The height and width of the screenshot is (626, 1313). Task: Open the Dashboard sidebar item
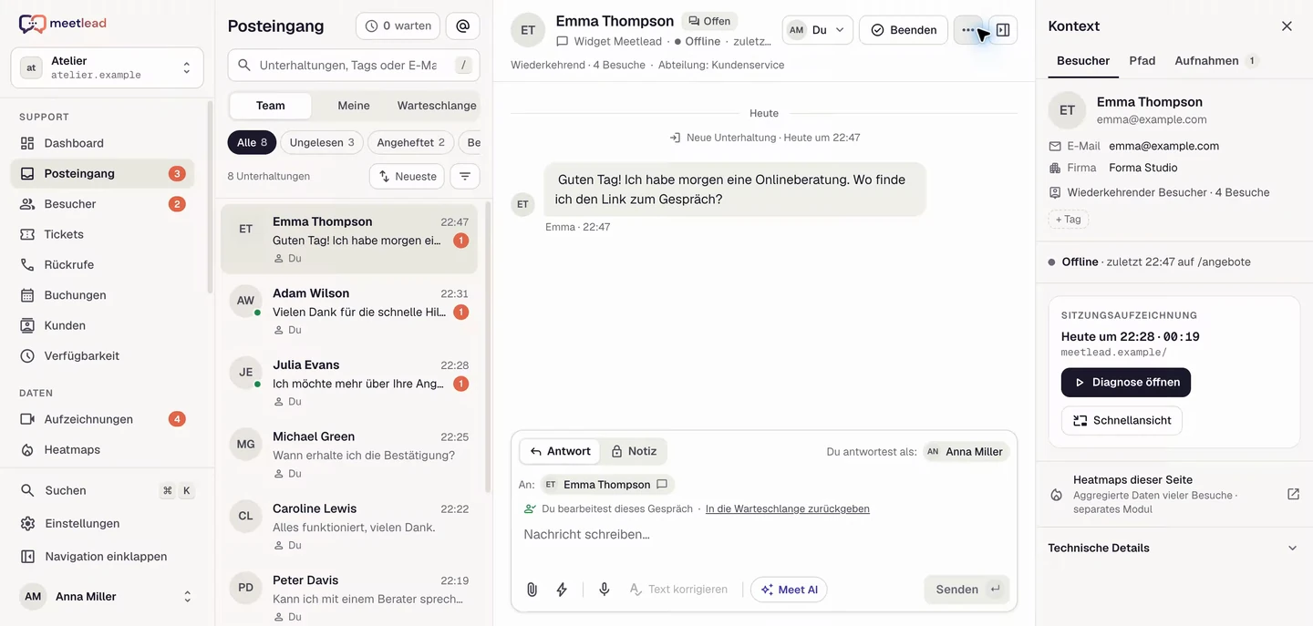click(x=102, y=143)
